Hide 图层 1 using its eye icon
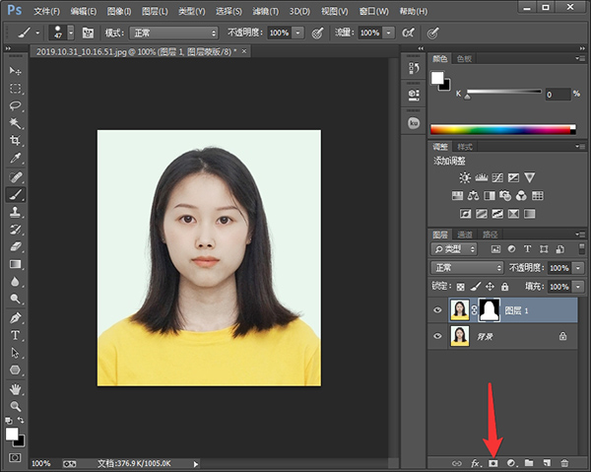The image size is (591, 472). (x=437, y=309)
